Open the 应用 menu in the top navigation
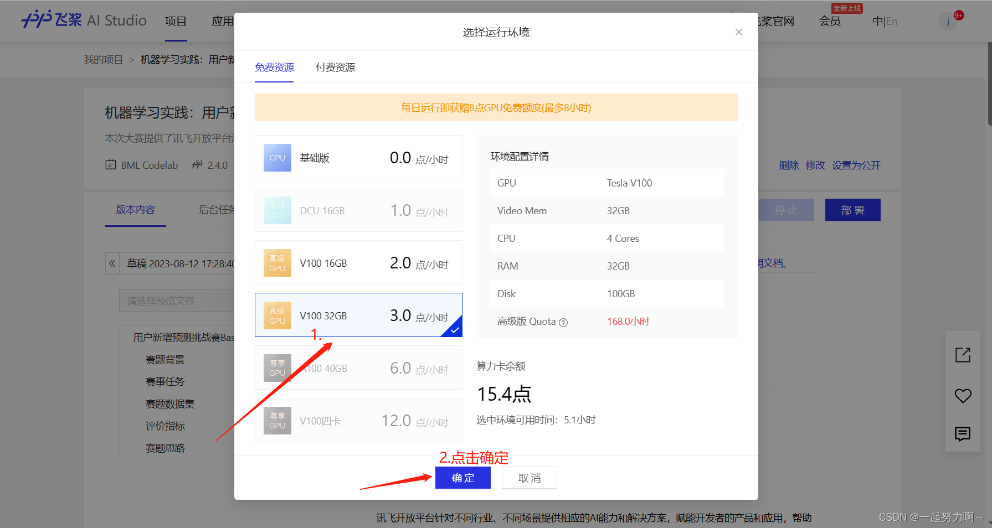Image resolution: width=992 pixels, height=528 pixels. pos(223,21)
